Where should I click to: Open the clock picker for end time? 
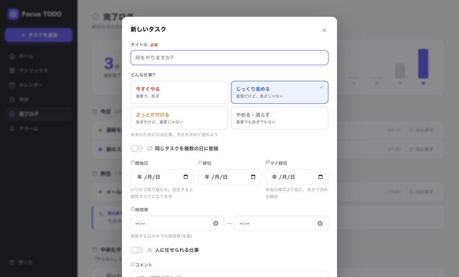(320, 223)
